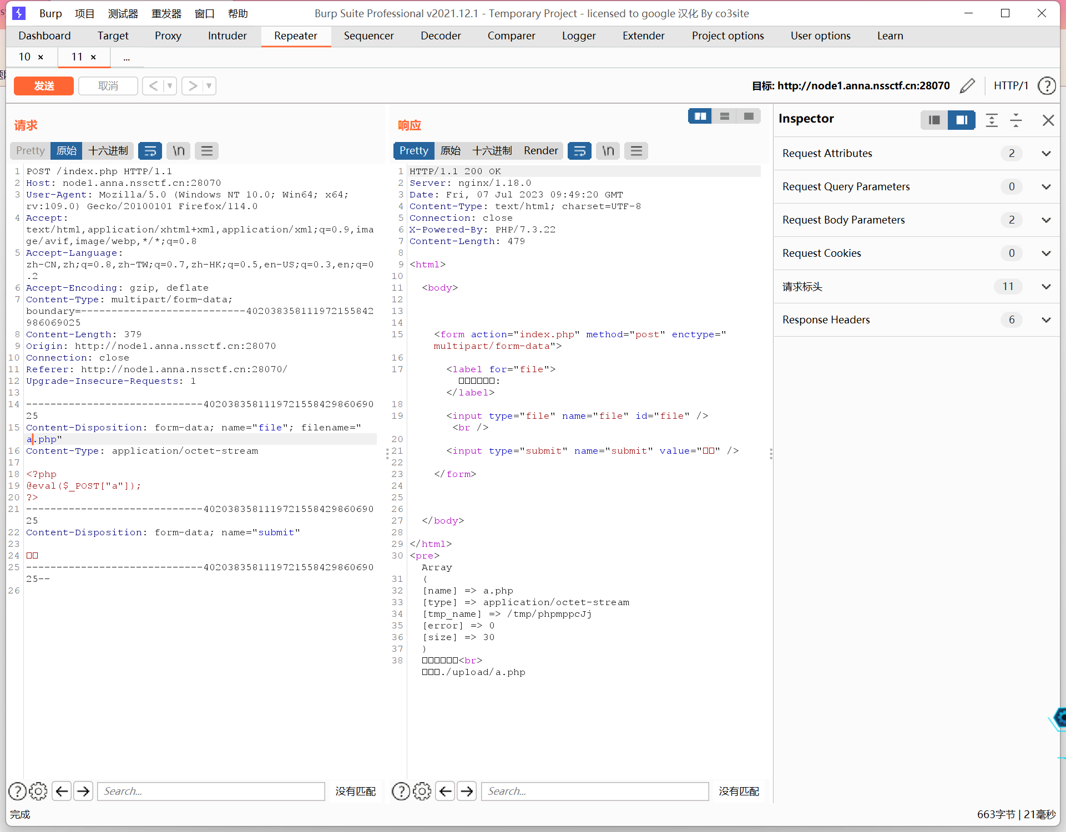Collapse all Inspector sections icon

[x=1016, y=120]
